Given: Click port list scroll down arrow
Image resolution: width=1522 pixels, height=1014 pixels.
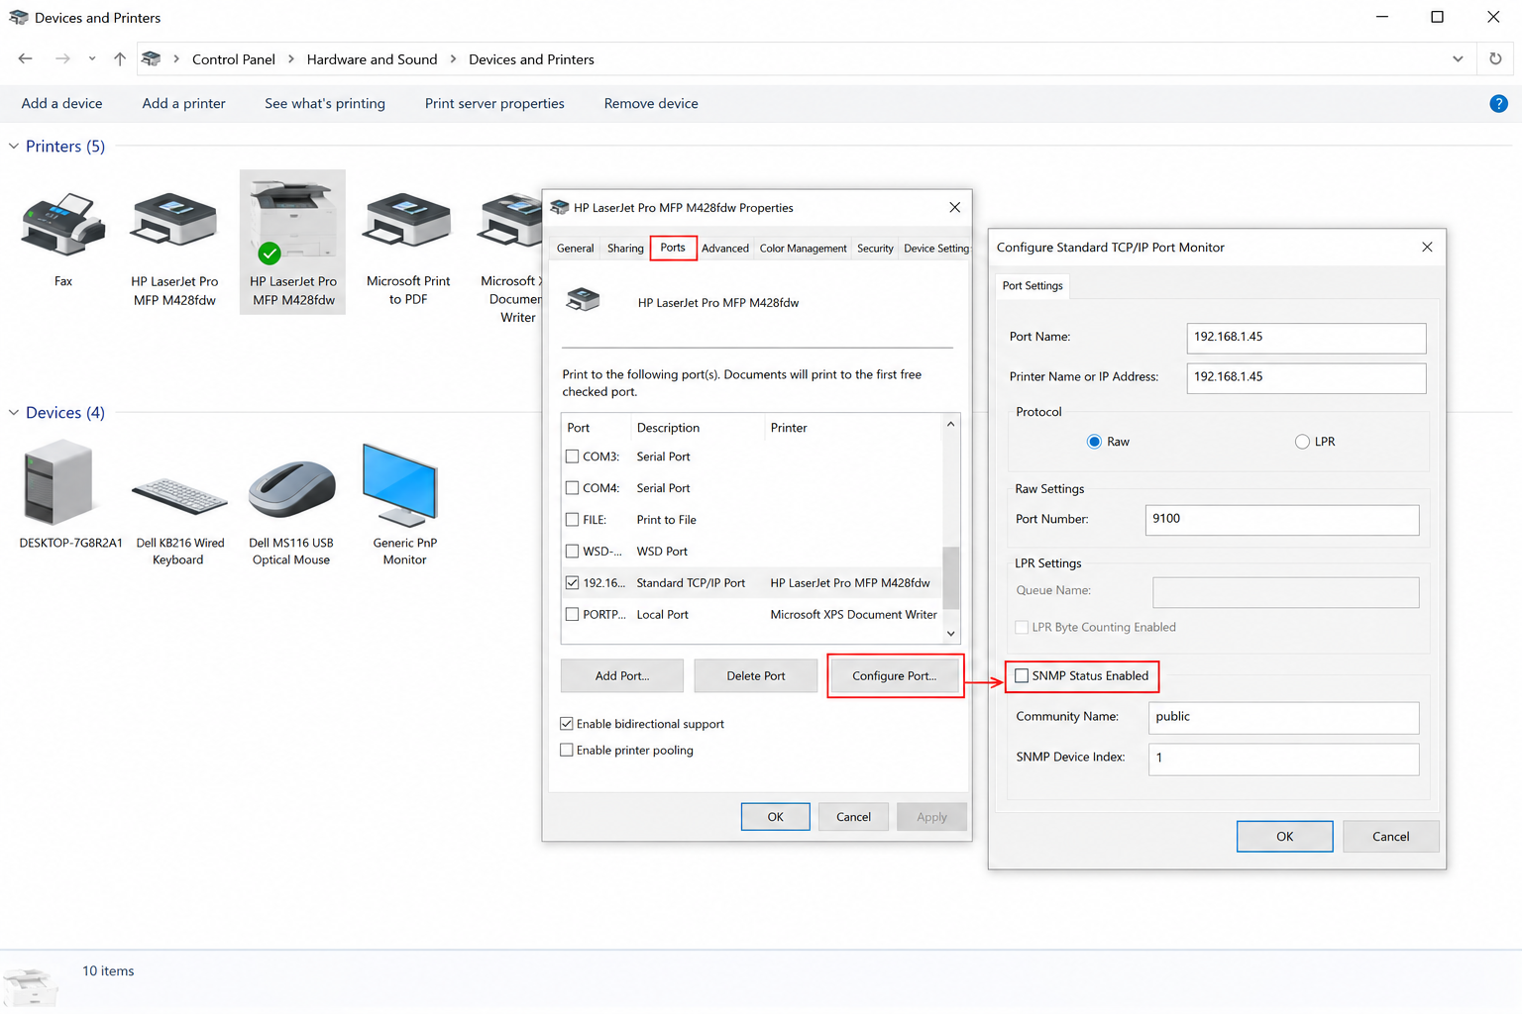Looking at the screenshot, I should point(951,634).
